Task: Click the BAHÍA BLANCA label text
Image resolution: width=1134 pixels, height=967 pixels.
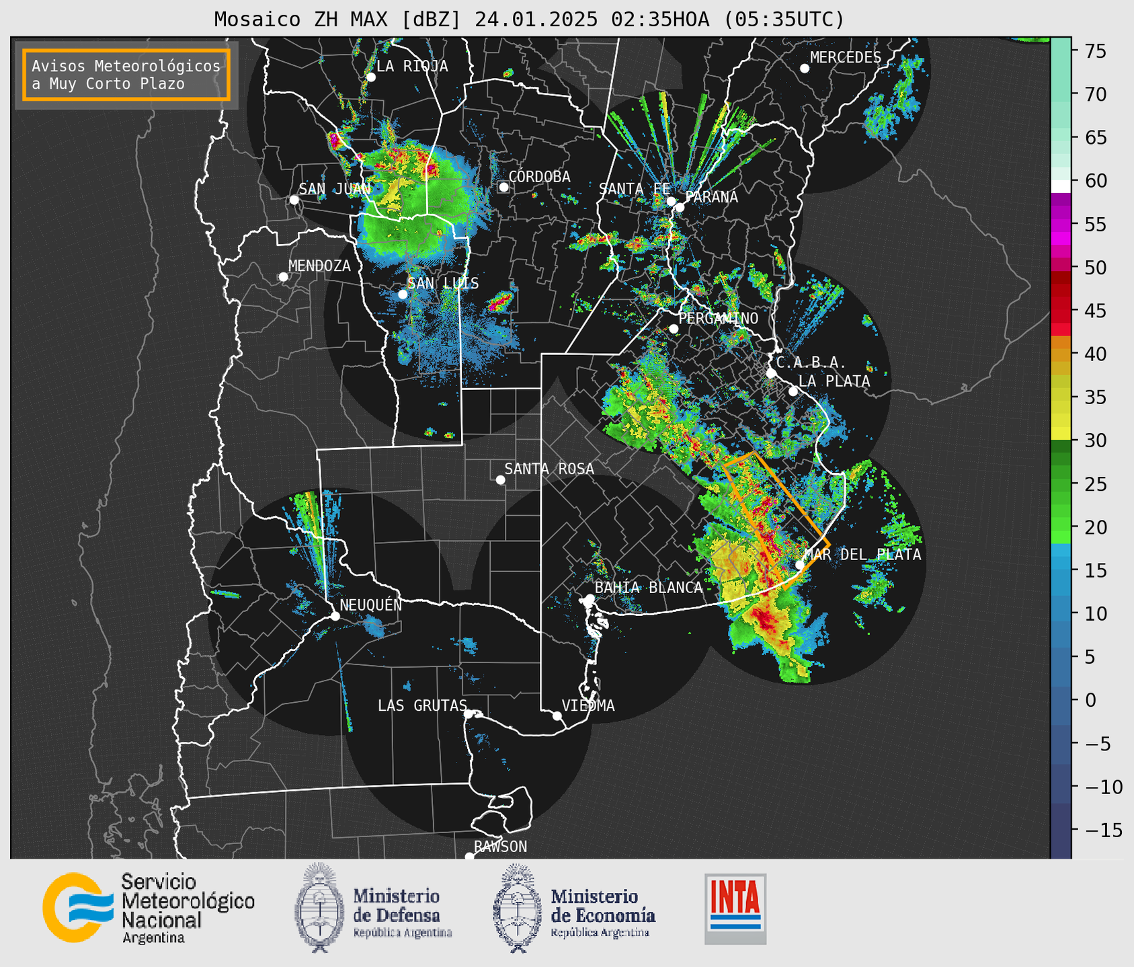Action: click(x=649, y=588)
